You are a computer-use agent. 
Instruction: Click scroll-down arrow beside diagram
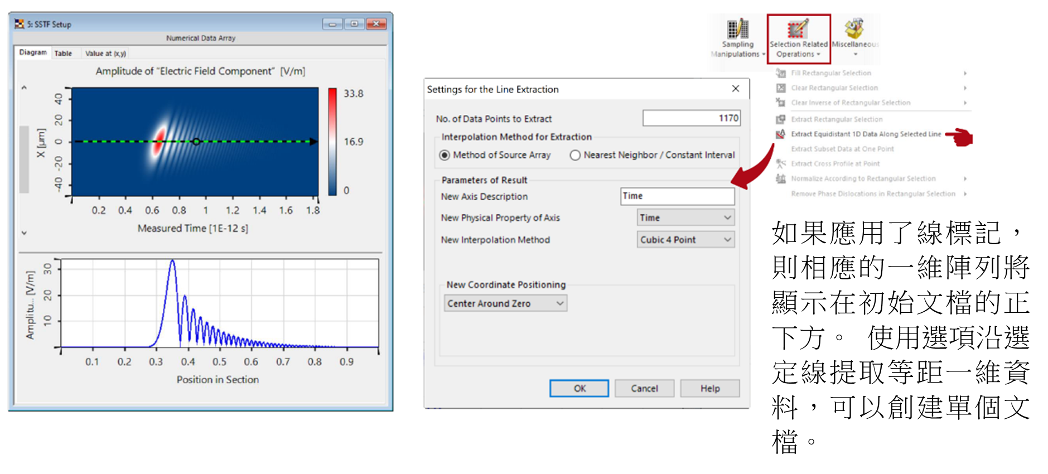pos(24,233)
